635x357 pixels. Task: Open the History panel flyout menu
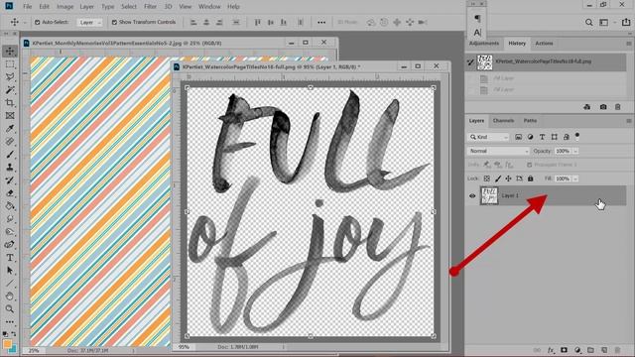tap(628, 44)
